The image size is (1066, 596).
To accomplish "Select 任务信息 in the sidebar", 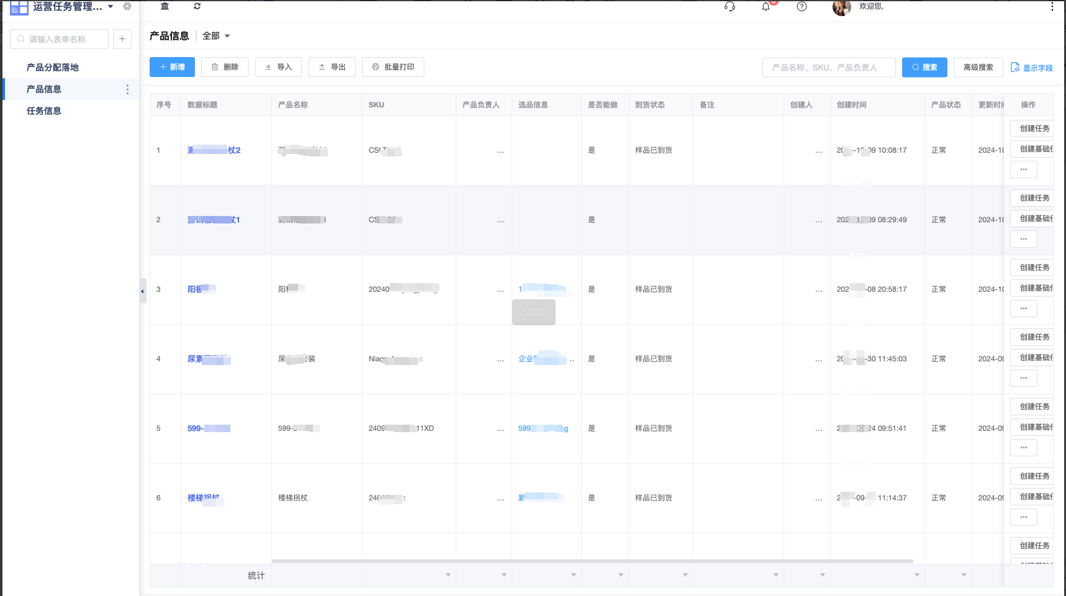I will 44,111.
